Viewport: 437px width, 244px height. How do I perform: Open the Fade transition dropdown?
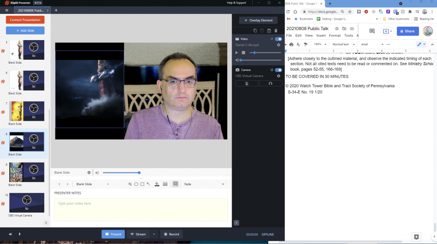[x=204, y=184]
